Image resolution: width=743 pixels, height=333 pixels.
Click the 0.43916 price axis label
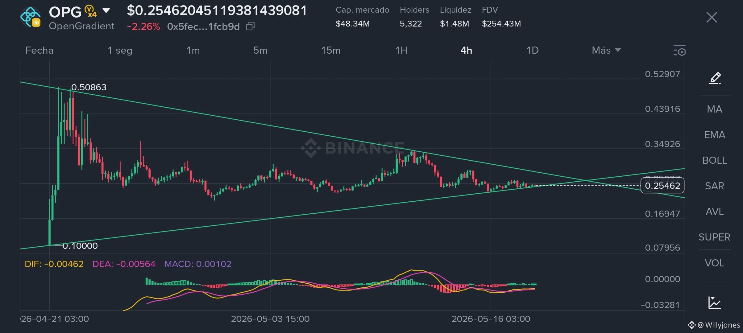[662, 109]
